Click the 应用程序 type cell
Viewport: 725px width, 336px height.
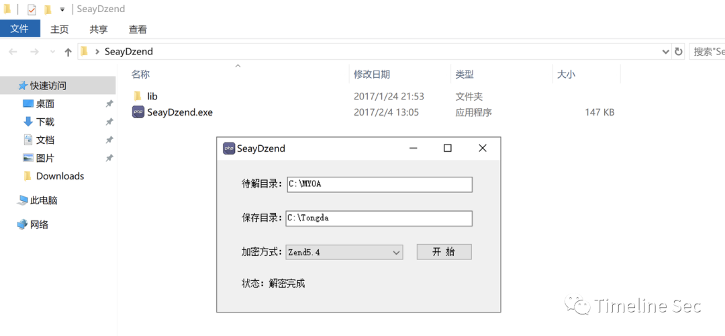[x=473, y=112]
